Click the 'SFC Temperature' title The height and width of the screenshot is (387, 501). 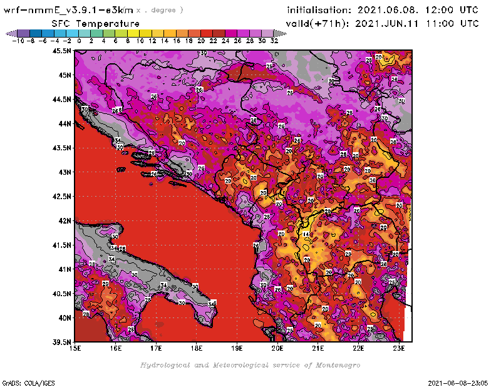(x=96, y=24)
